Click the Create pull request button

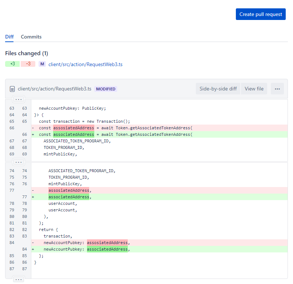[x=261, y=14]
